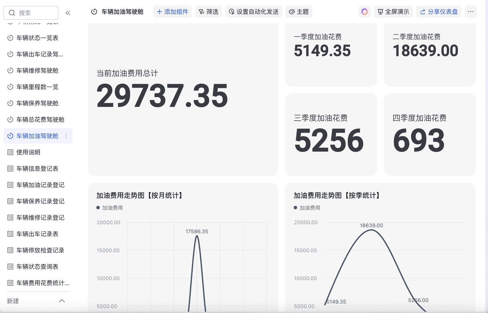Click three-dot menu beside 车辆加油驾驶舱
The image size is (488, 313).
66,136
